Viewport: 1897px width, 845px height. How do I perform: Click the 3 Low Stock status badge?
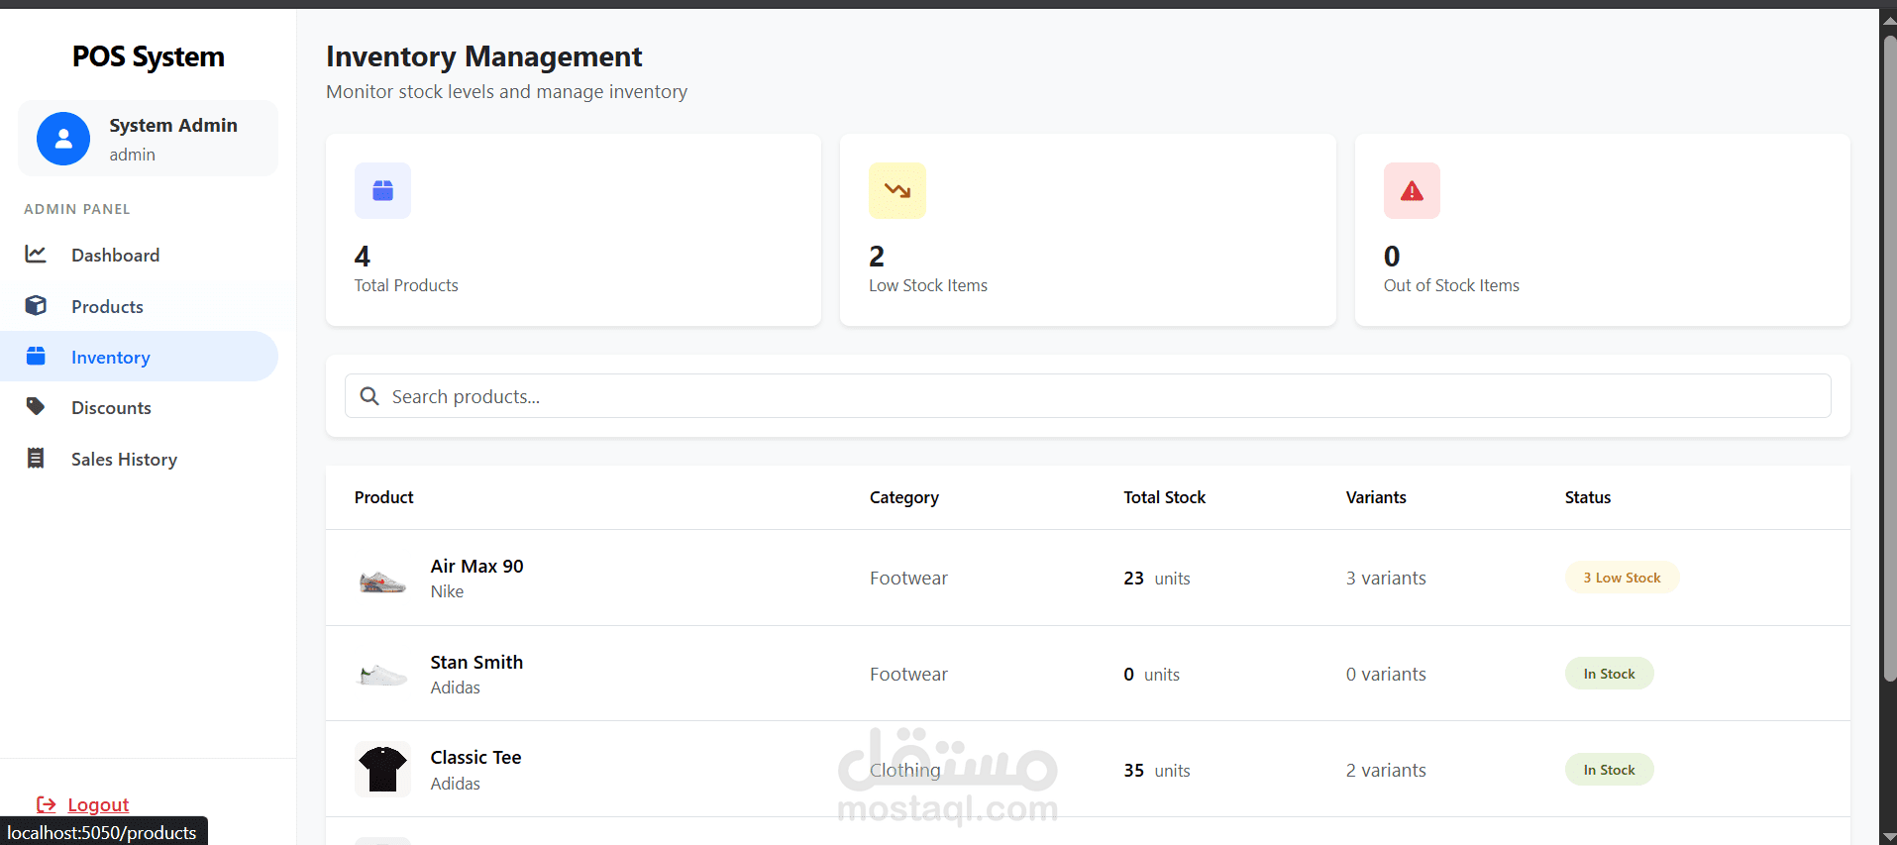(1622, 578)
